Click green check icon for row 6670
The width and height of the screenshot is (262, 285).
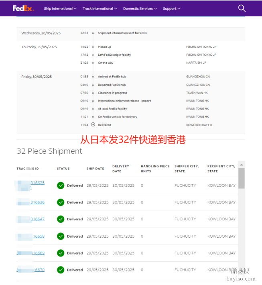point(61,270)
